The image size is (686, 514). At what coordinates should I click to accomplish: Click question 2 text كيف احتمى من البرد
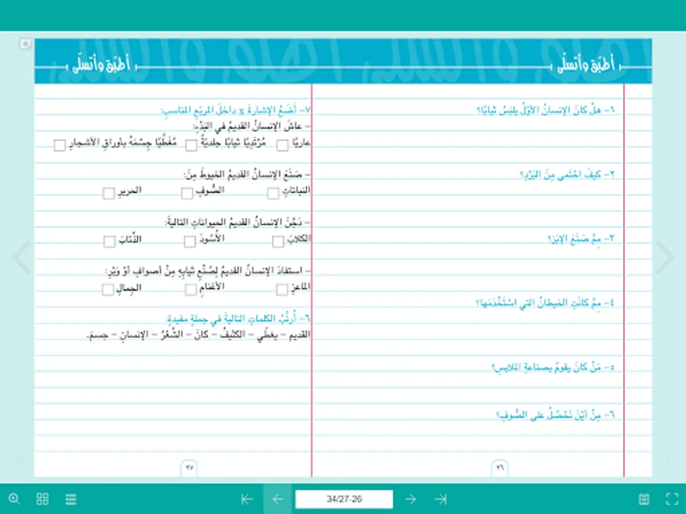567,174
